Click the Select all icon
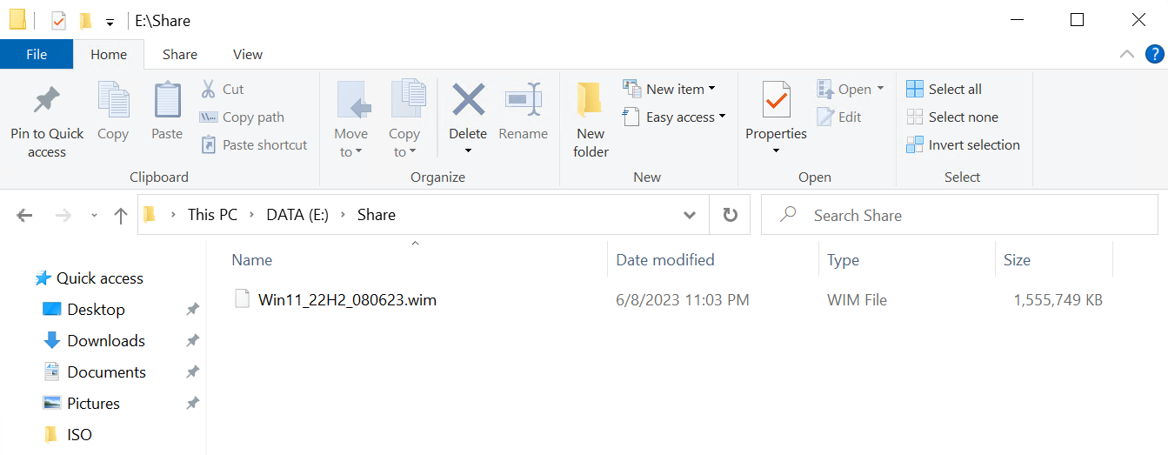 pos(915,89)
